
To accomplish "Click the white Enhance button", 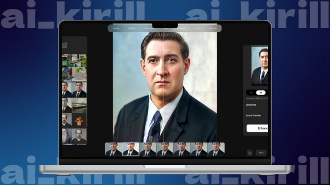I will pyautogui.click(x=257, y=128).
